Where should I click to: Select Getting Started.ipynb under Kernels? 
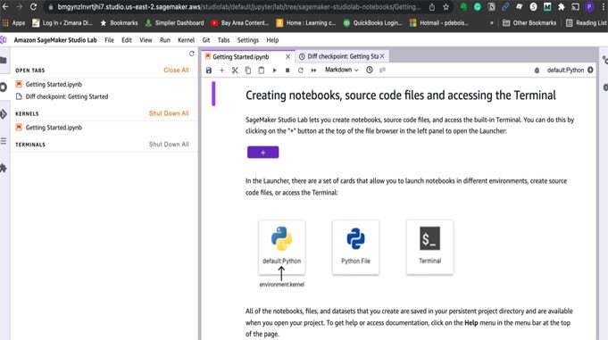[54, 127]
